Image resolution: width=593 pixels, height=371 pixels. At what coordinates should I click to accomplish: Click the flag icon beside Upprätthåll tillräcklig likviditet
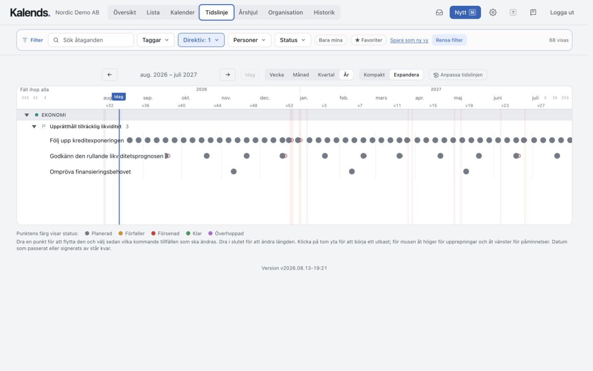coord(44,127)
